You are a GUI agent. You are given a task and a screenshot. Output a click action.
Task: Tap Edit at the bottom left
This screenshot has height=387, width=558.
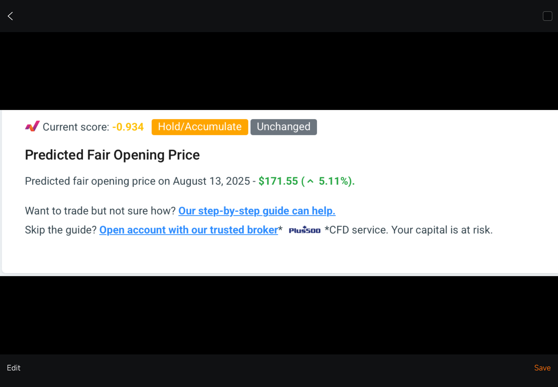pos(14,368)
